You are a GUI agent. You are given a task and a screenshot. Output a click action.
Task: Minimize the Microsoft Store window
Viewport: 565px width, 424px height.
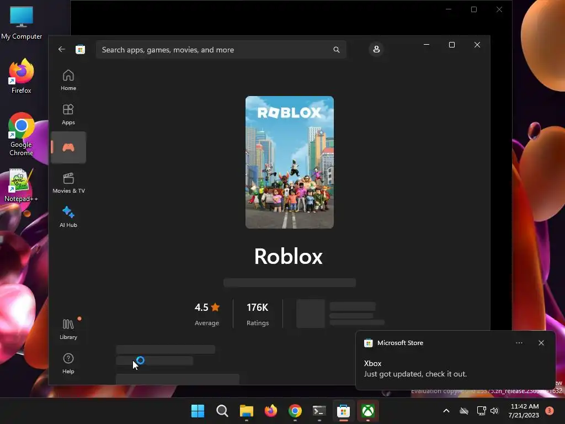427,45
